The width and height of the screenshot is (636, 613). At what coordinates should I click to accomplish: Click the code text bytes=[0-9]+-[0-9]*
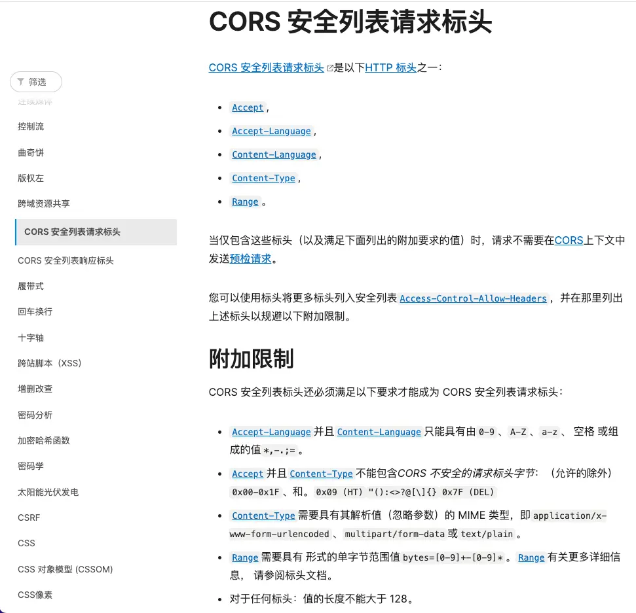tap(453, 557)
